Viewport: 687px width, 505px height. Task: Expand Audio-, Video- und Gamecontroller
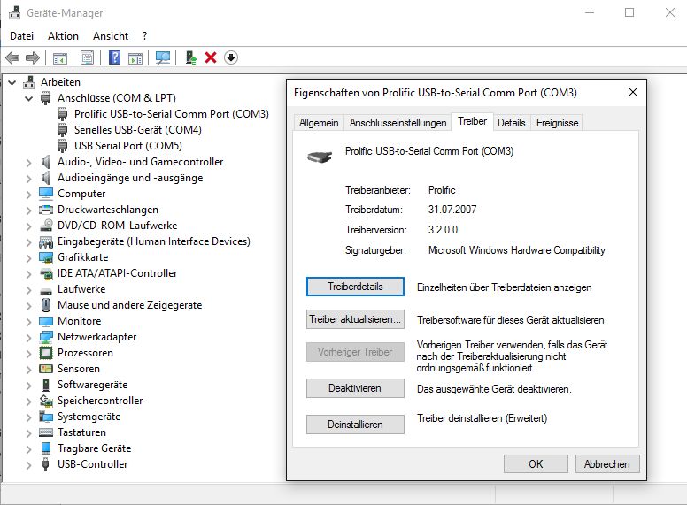[28, 163]
